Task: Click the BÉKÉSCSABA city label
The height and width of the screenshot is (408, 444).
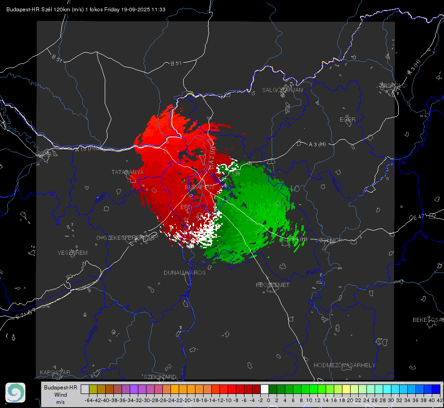Action: 428,320
